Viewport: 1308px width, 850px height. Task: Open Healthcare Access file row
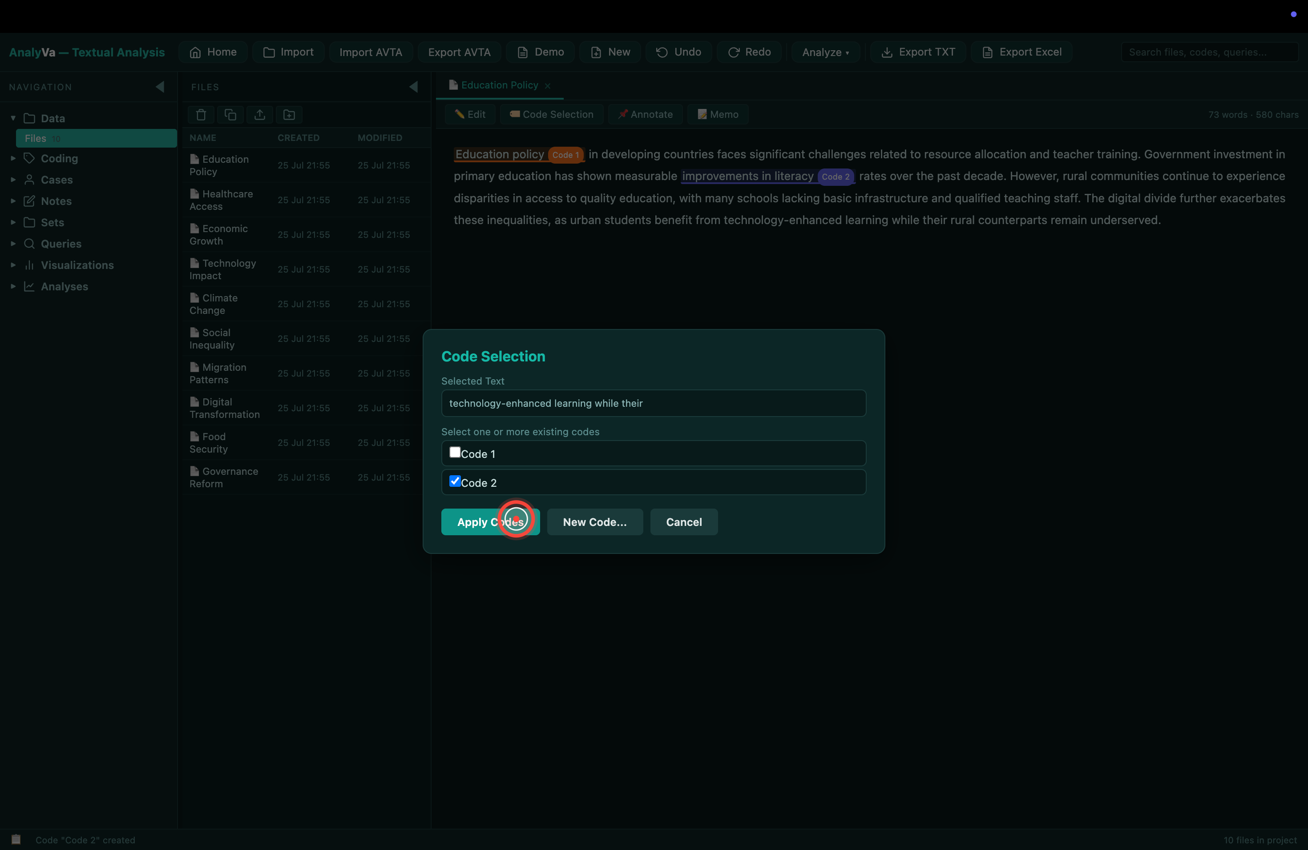(x=306, y=200)
